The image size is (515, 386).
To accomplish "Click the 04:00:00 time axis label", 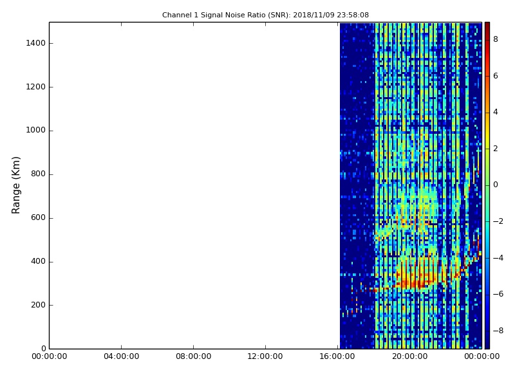I will pyautogui.click(x=121, y=356).
